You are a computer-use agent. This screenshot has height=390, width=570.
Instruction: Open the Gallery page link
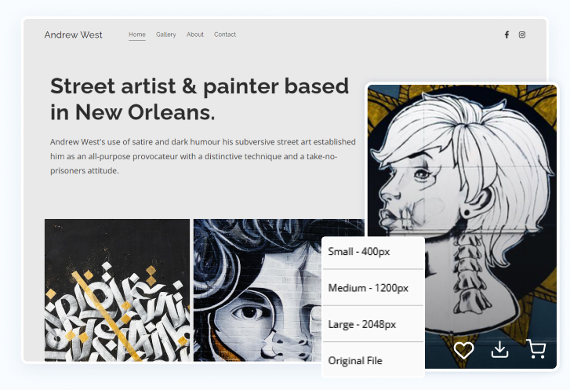pyautogui.click(x=165, y=35)
